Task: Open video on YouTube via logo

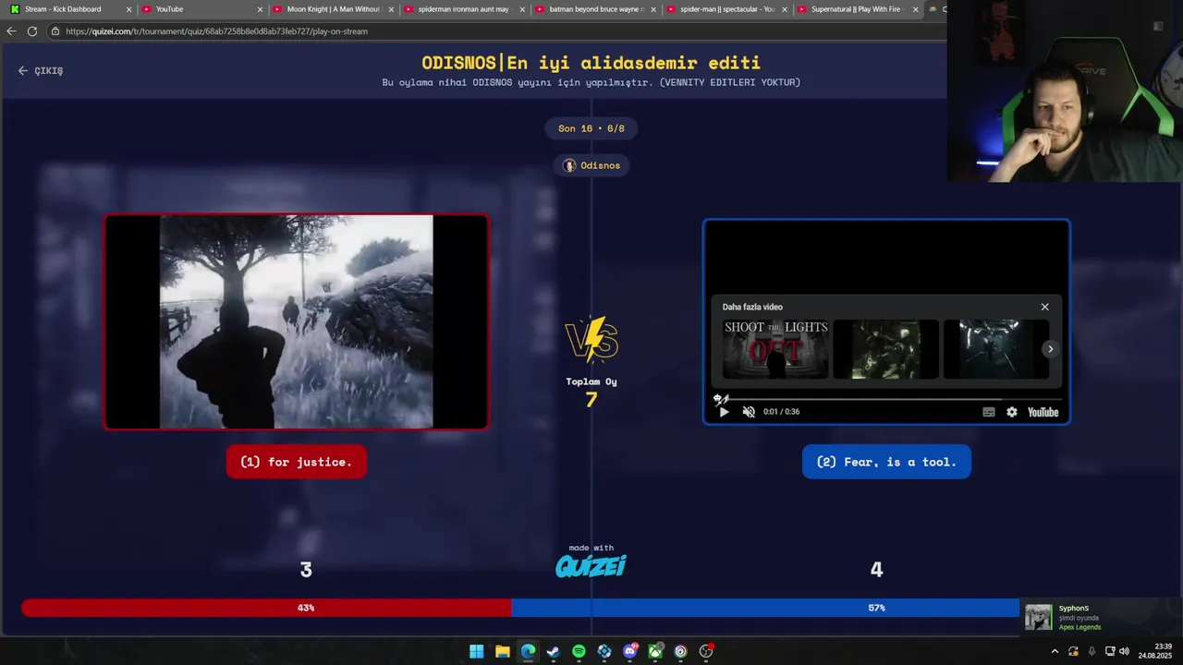Action: [x=1043, y=412]
